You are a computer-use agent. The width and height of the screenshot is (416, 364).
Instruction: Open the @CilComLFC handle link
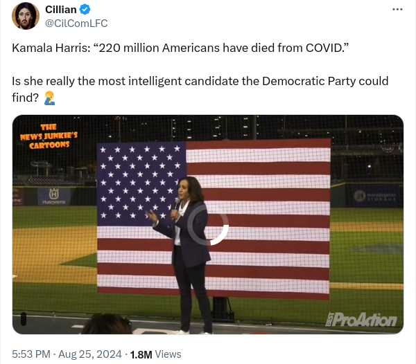pyautogui.click(x=76, y=24)
